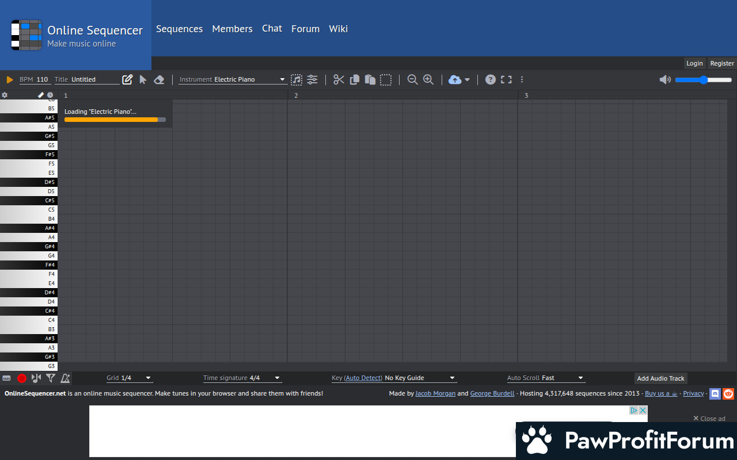This screenshot has height=460, width=737.
Task: Click the copy icon
Action: 355,80
